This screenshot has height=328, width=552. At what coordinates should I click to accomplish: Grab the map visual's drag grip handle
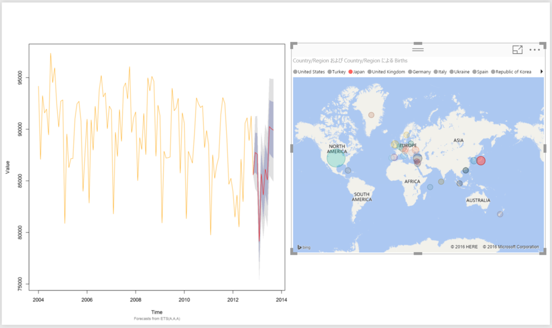pos(418,50)
